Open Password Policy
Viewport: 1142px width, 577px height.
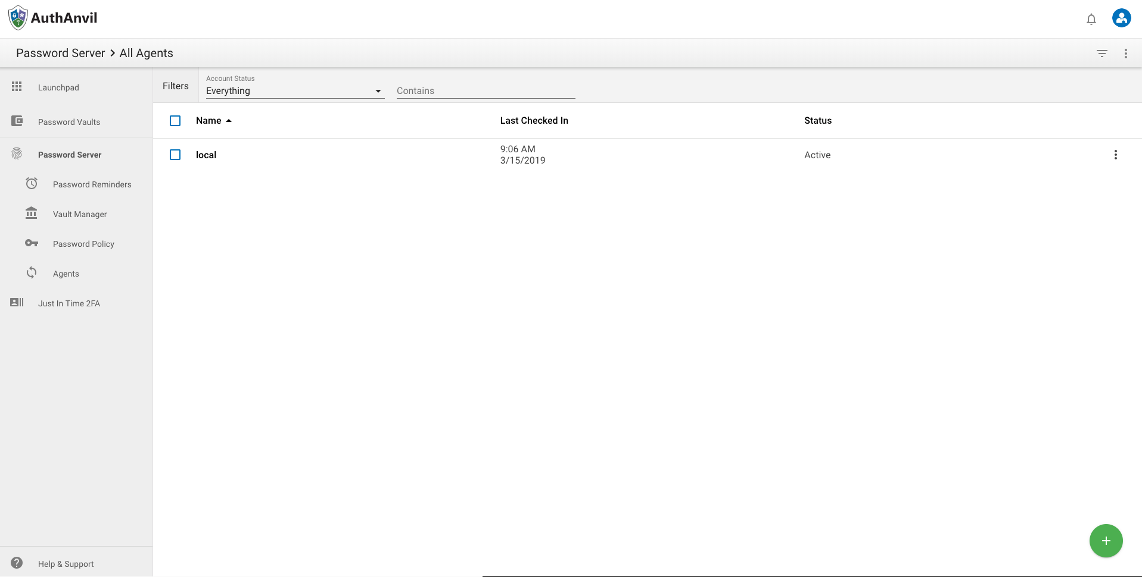[83, 244]
